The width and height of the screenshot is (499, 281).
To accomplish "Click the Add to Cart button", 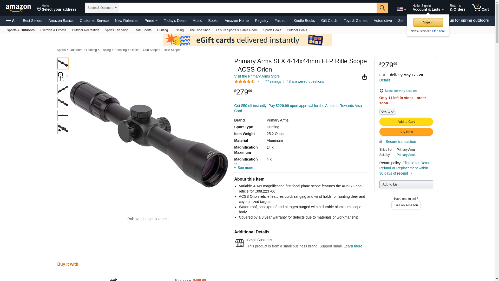I will click(x=406, y=122).
